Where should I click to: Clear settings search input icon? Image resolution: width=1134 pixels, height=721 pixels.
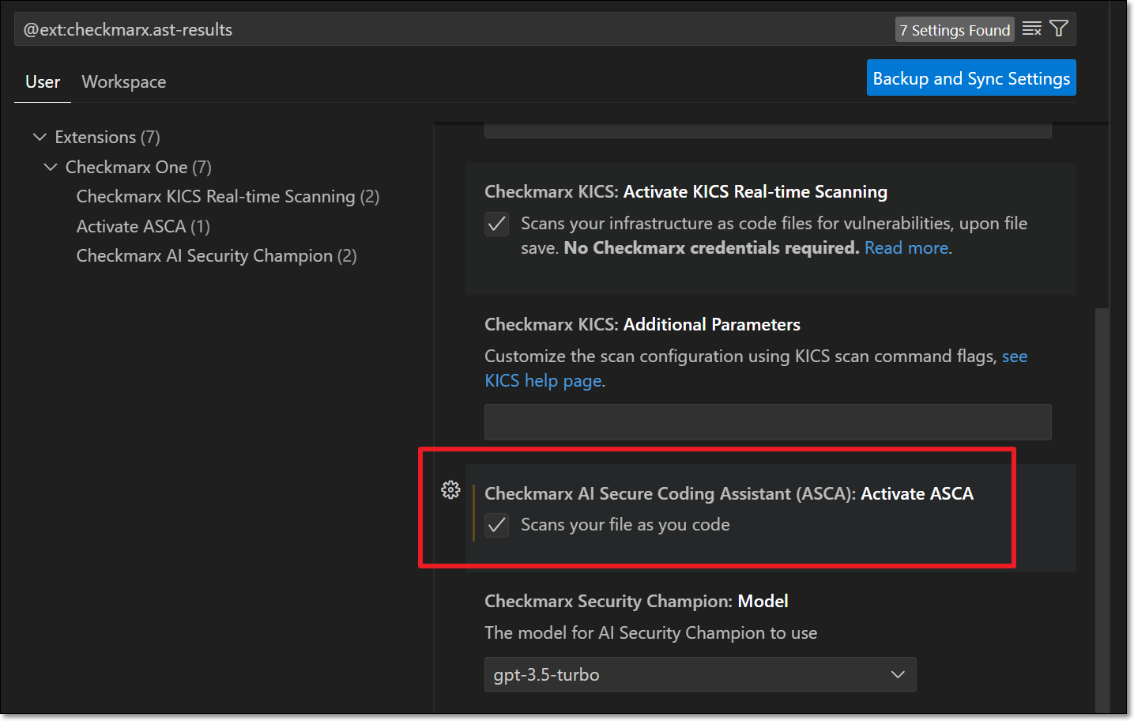click(x=1031, y=29)
